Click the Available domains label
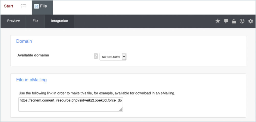This screenshot has width=256, height=122. [33, 55]
